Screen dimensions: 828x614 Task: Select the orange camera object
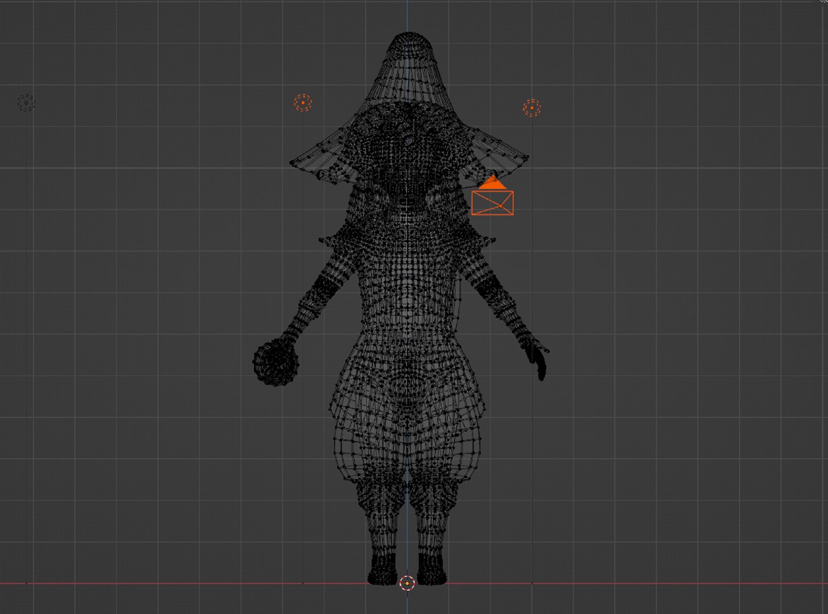492,196
